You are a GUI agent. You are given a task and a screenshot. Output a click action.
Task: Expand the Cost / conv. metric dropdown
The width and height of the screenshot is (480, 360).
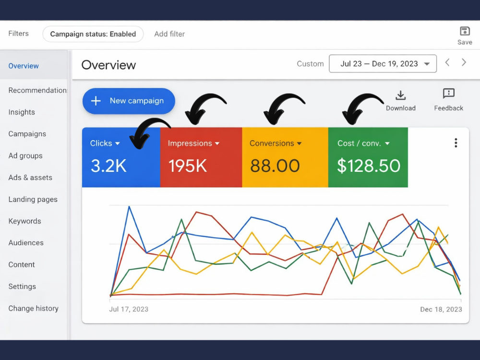click(387, 143)
